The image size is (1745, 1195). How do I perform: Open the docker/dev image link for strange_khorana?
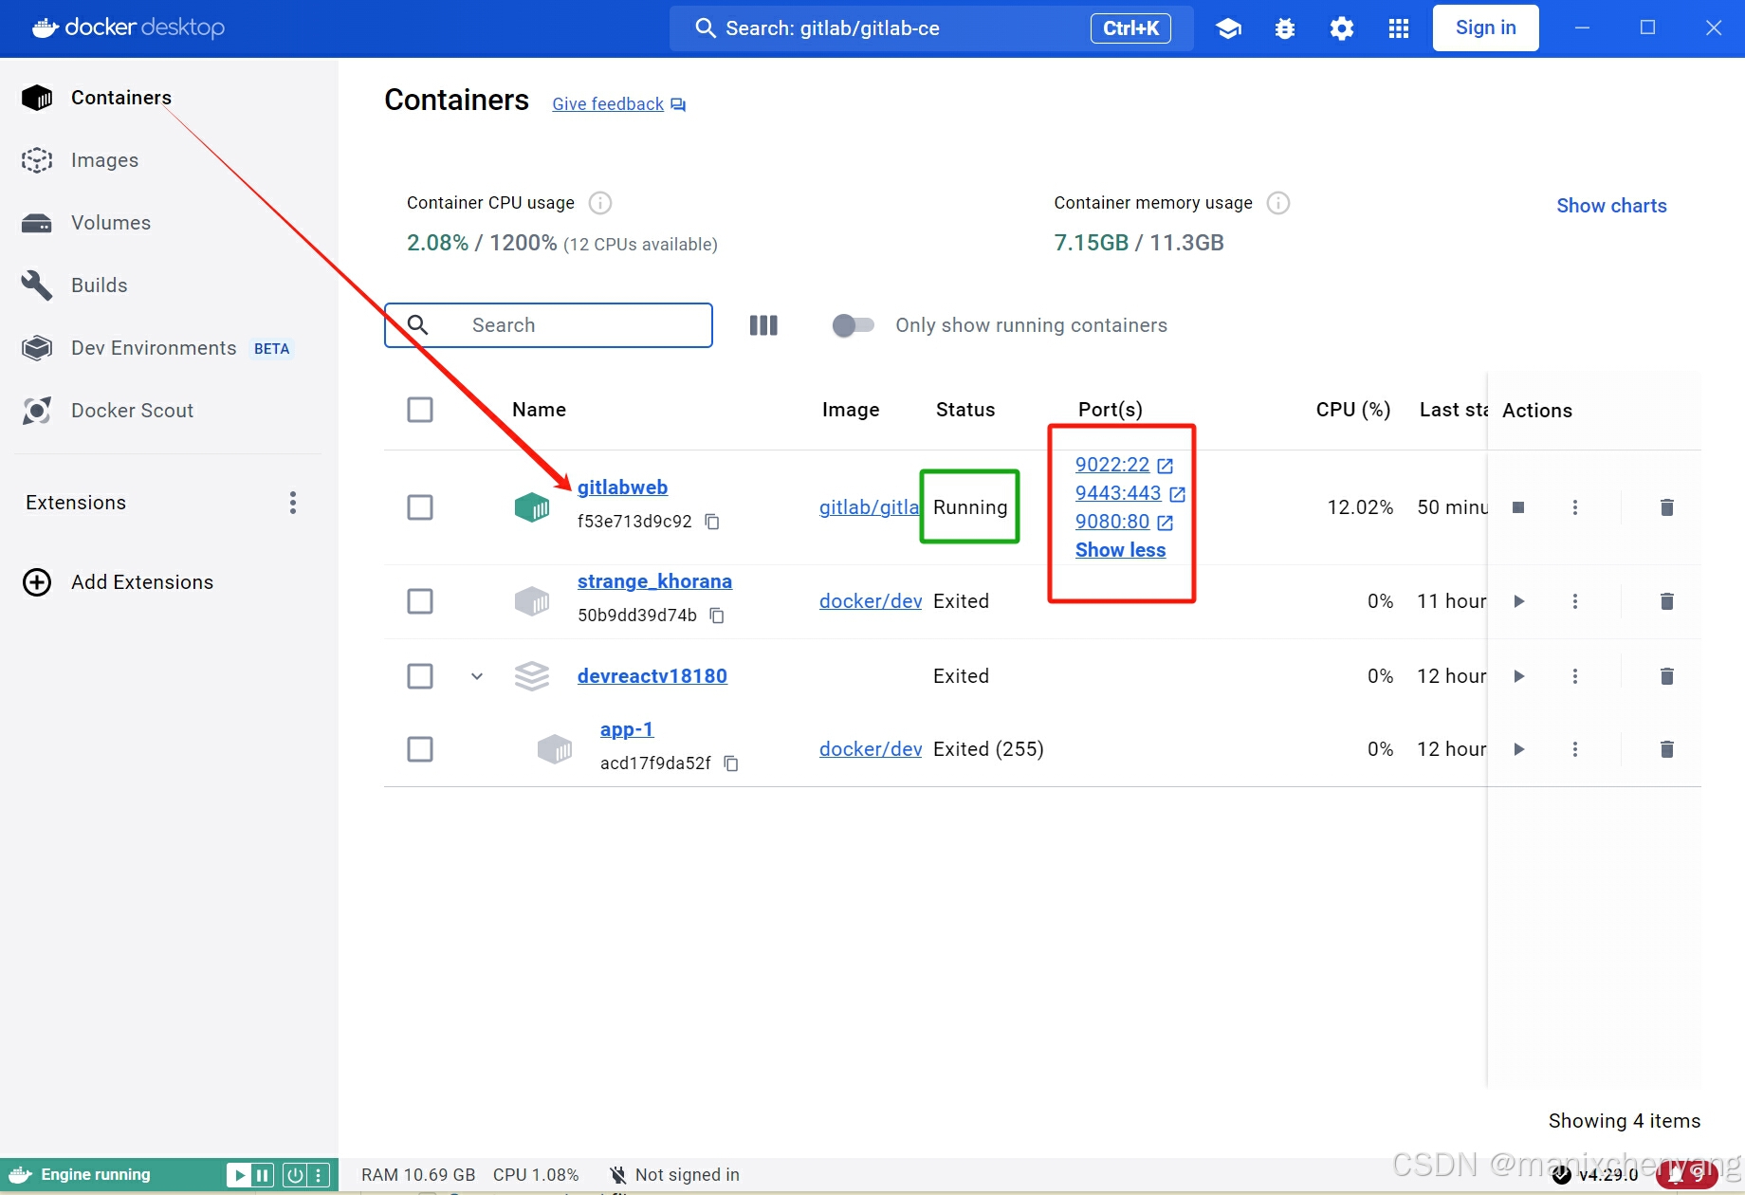[x=871, y=601]
